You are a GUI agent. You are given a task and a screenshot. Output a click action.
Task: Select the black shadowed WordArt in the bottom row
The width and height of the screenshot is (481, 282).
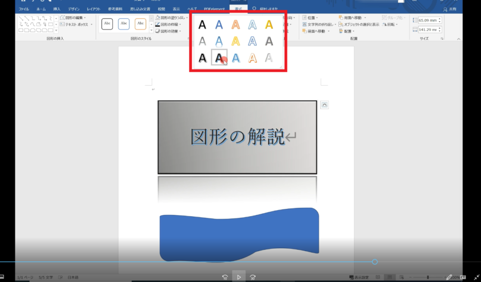tap(202, 58)
